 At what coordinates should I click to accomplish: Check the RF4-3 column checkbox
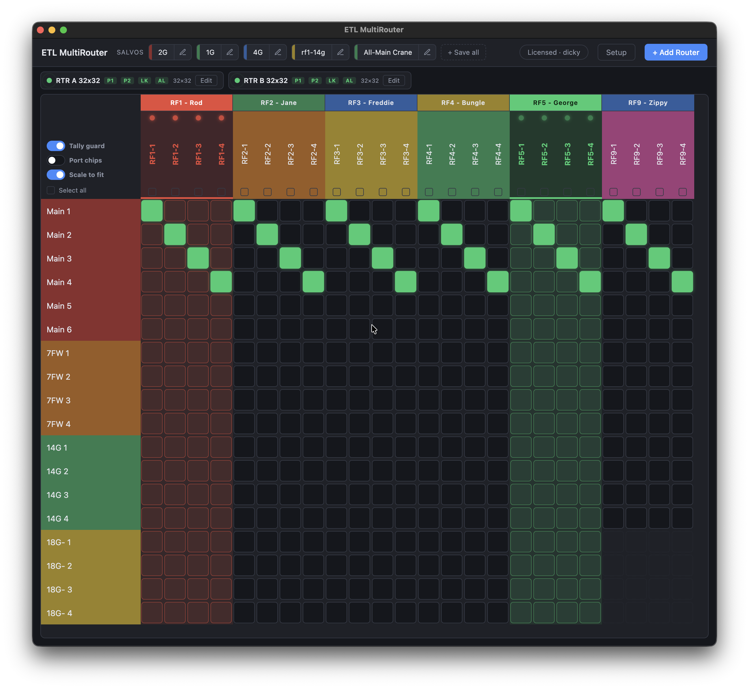click(x=475, y=192)
